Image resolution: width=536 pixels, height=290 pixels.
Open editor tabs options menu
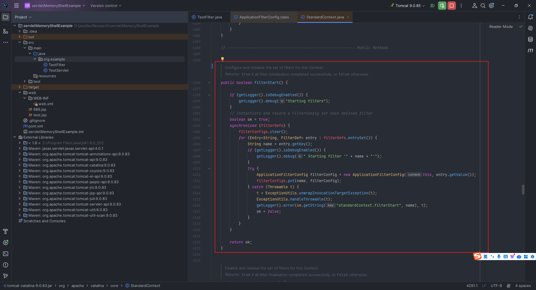click(x=519, y=17)
